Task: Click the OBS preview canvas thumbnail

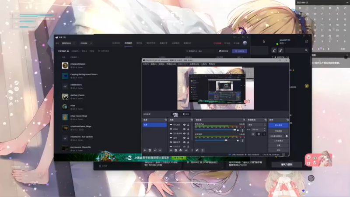Action: (x=215, y=88)
